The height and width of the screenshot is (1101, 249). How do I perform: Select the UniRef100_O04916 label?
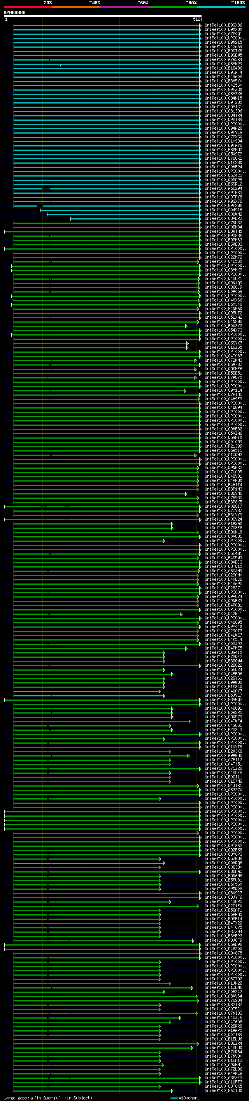click(223, 210)
